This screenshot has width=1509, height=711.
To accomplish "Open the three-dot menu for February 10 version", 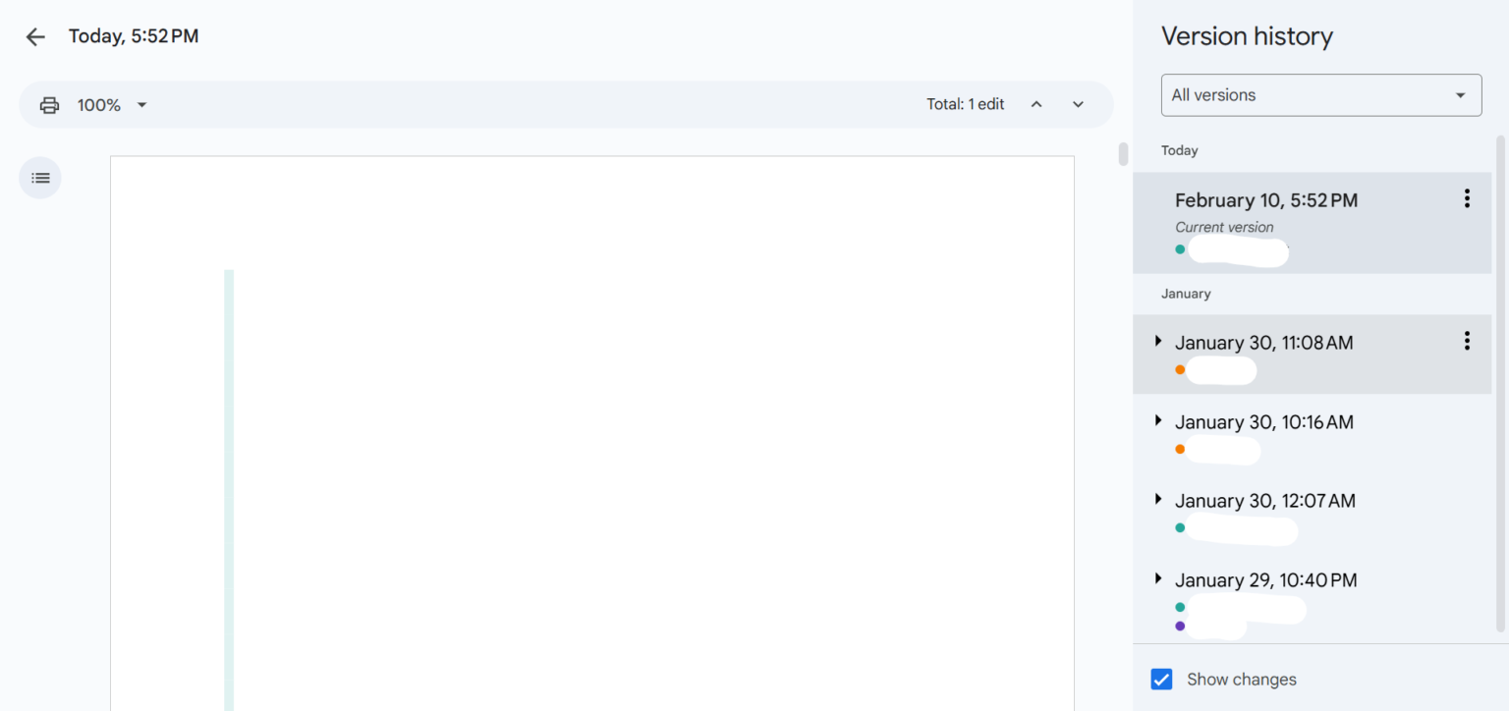I will (1467, 197).
